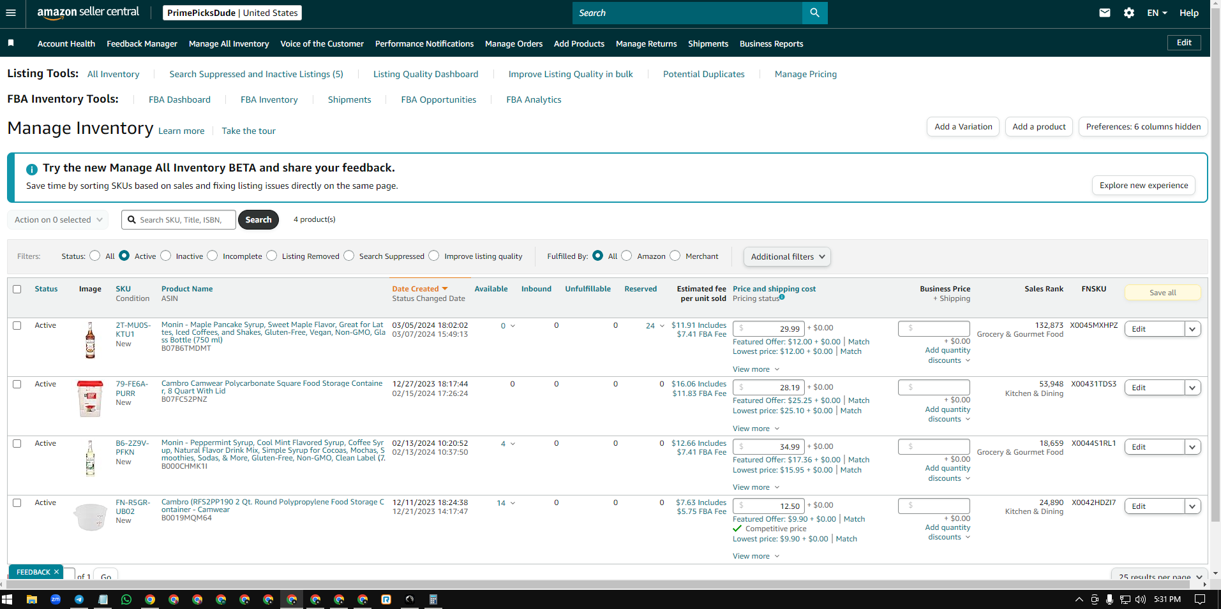Click the Save all button
1221x609 pixels.
[x=1162, y=292]
